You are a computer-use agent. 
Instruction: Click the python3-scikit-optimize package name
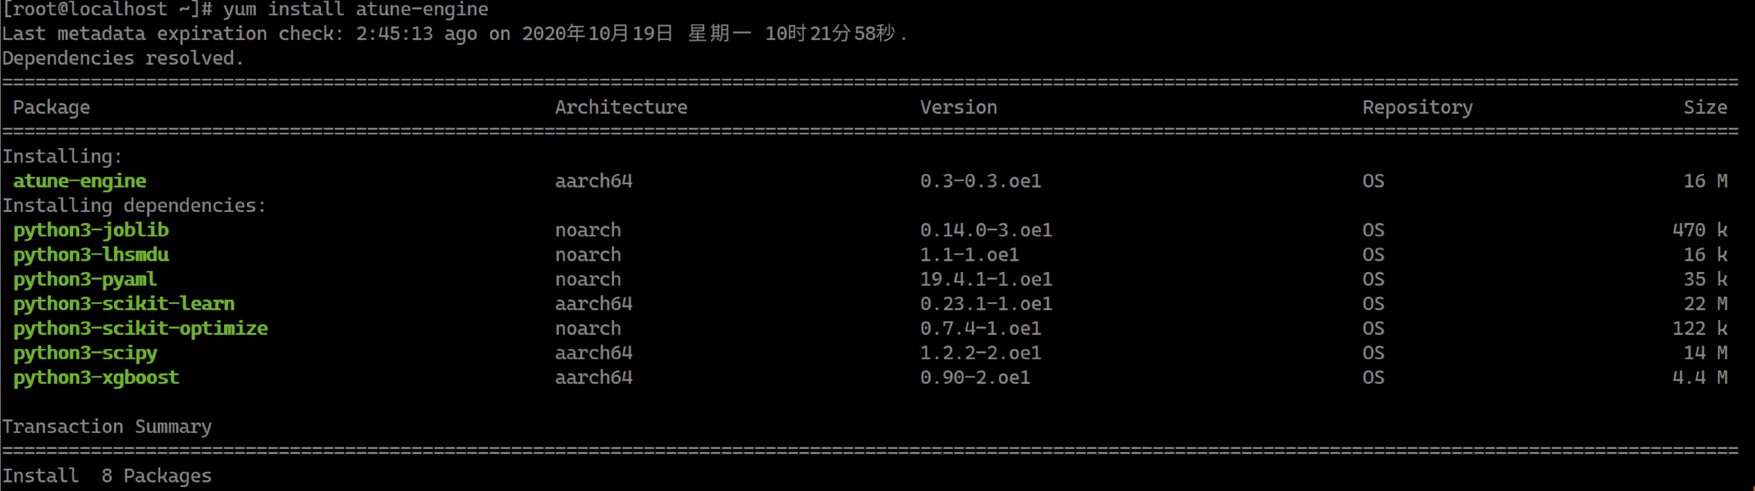point(140,328)
